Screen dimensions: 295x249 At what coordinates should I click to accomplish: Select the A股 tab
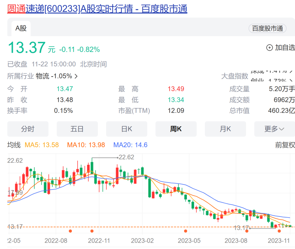(21, 28)
